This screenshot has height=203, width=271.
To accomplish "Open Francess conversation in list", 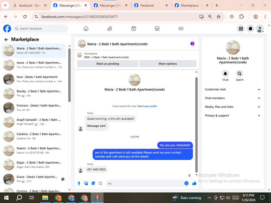I will click(x=34, y=108).
